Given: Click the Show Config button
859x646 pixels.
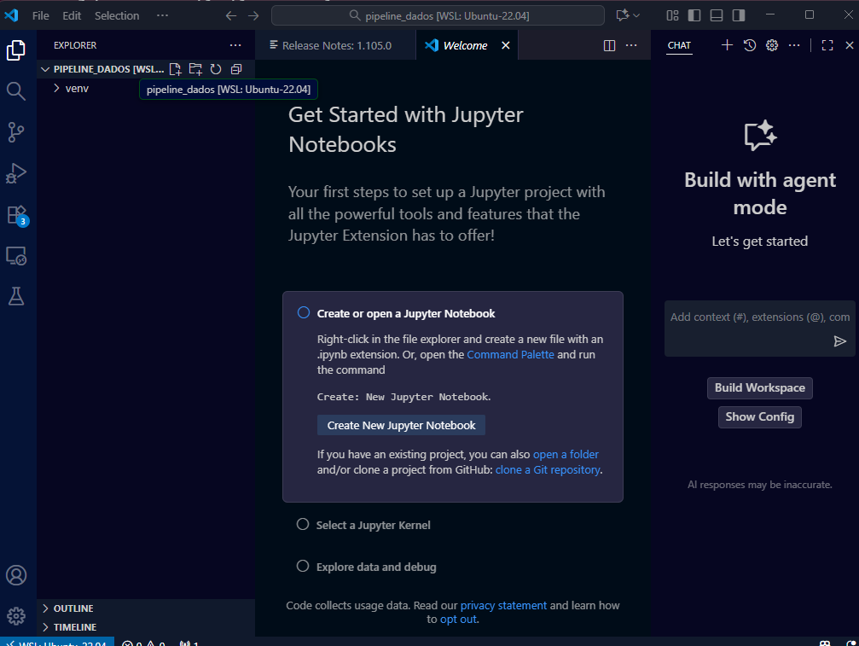Looking at the screenshot, I should click(x=760, y=417).
